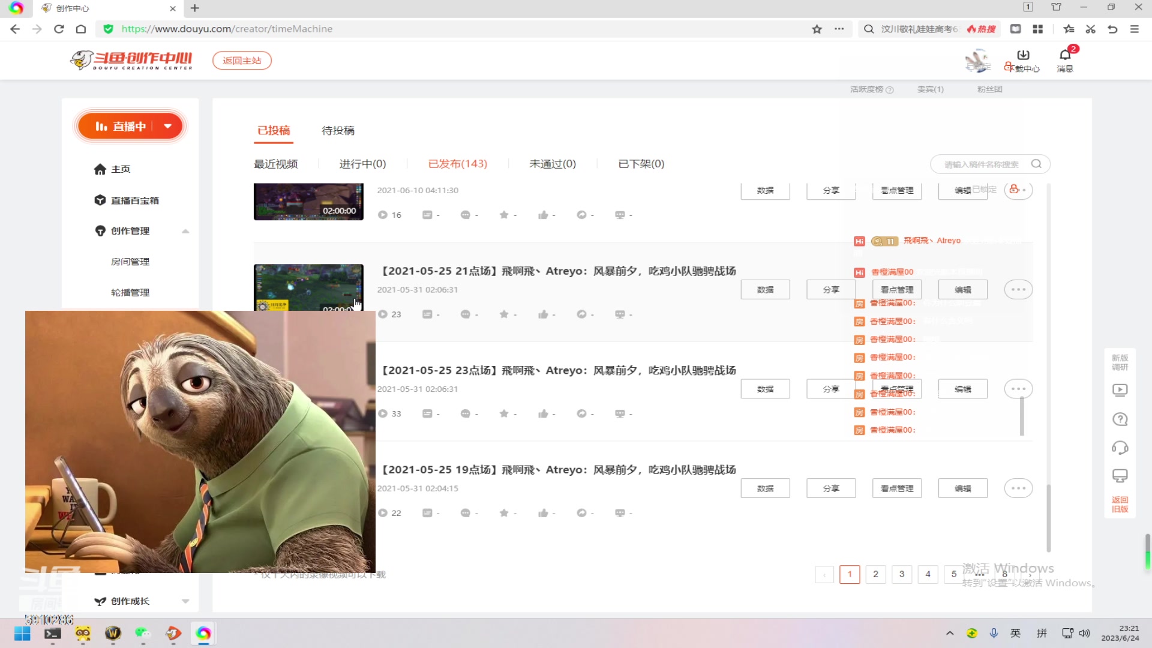Open browser screenshot scissors tool
Viewport: 1152px width, 648px height.
(x=1091, y=29)
